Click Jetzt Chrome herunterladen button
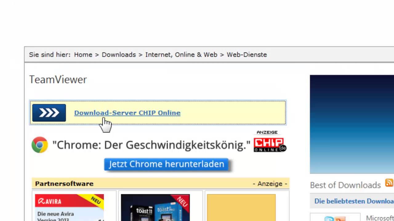Screen dimensions: 394x221 [166, 164]
